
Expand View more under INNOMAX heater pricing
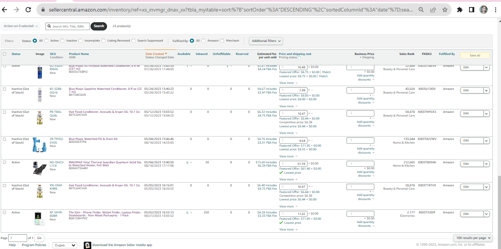coord(288,179)
